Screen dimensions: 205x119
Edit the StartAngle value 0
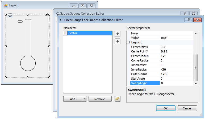click(177, 79)
